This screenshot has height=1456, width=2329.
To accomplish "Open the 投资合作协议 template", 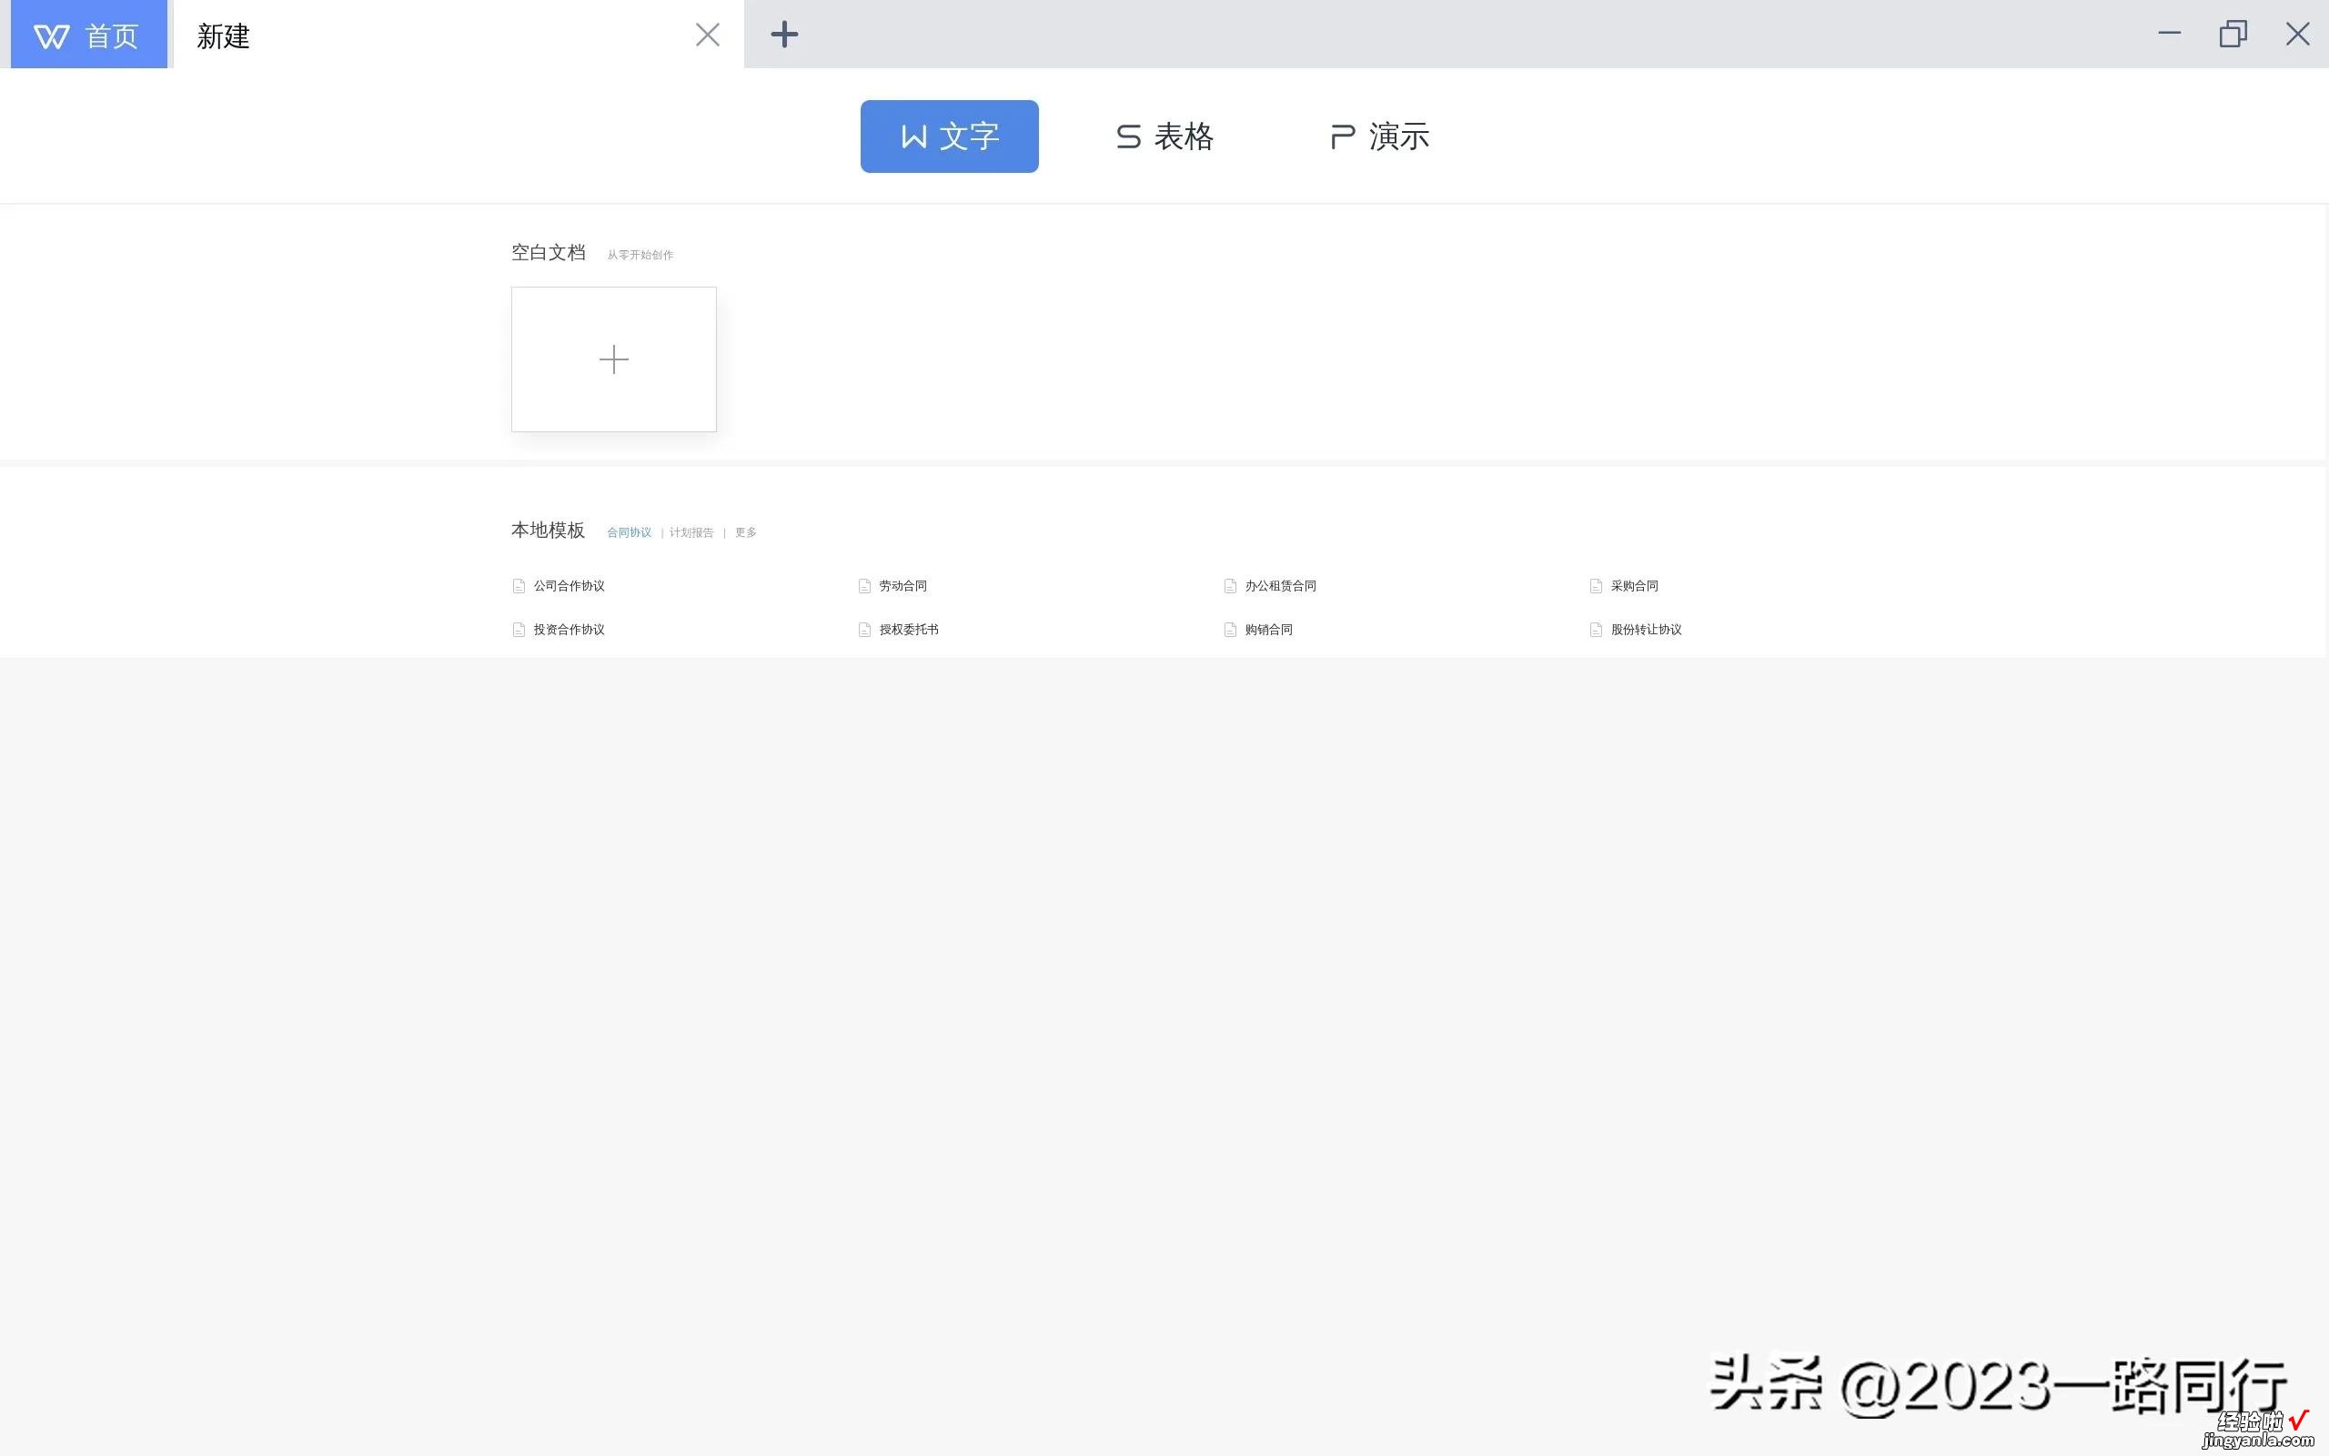I will point(569,630).
